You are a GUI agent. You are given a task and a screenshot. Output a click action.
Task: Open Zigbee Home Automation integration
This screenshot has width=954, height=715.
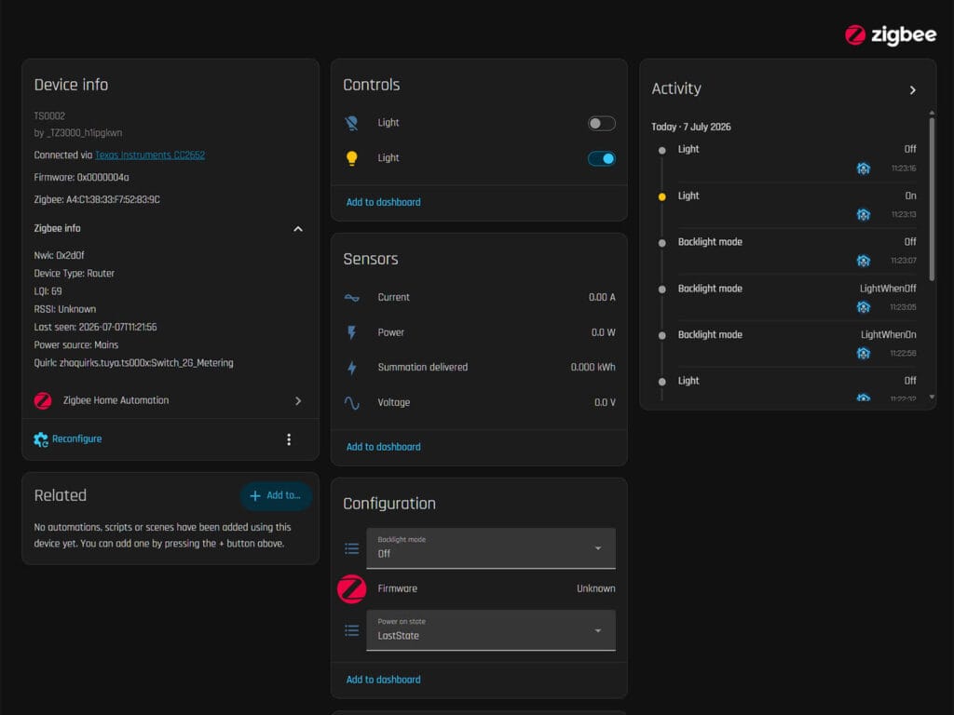170,400
